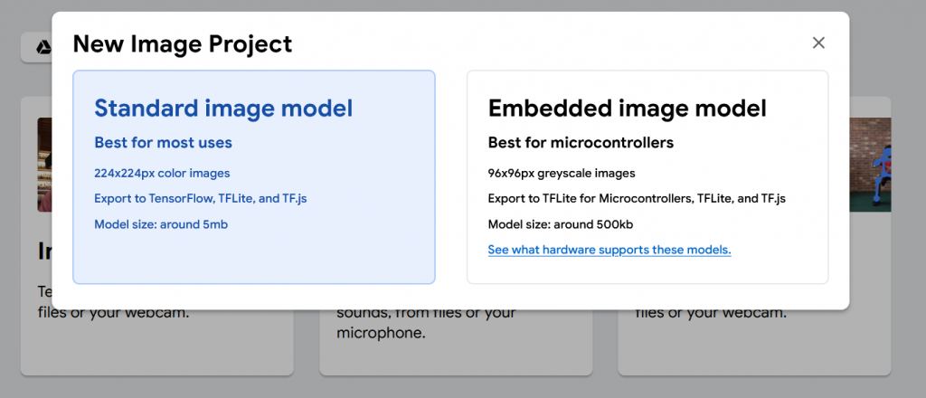This screenshot has width=926, height=398.
Task: Click the blue figure thumbnail at right
Action: tap(870, 163)
